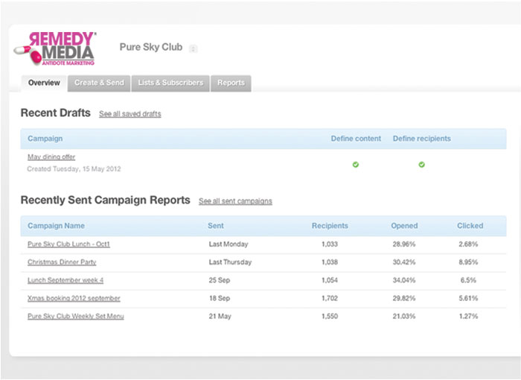The width and height of the screenshot is (521, 380).
Task: Click the Define recipients column header
Action: coord(422,139)
